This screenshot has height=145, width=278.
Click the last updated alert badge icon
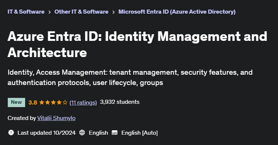11,132
